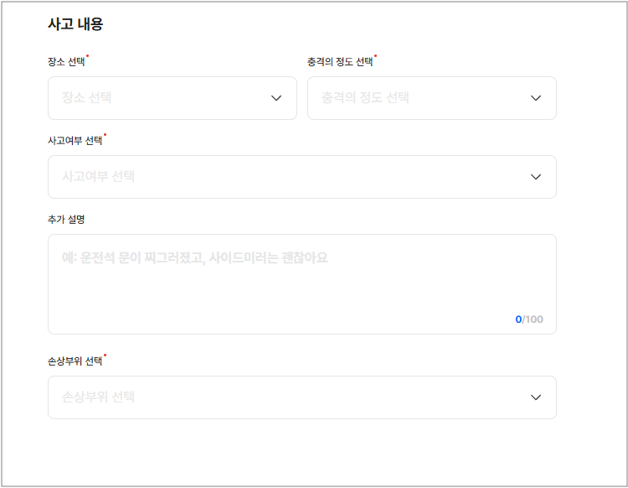Click the gray 손상부위 선택 placeholder text
This screenshot has height=488, width=628.
[98, 397]
